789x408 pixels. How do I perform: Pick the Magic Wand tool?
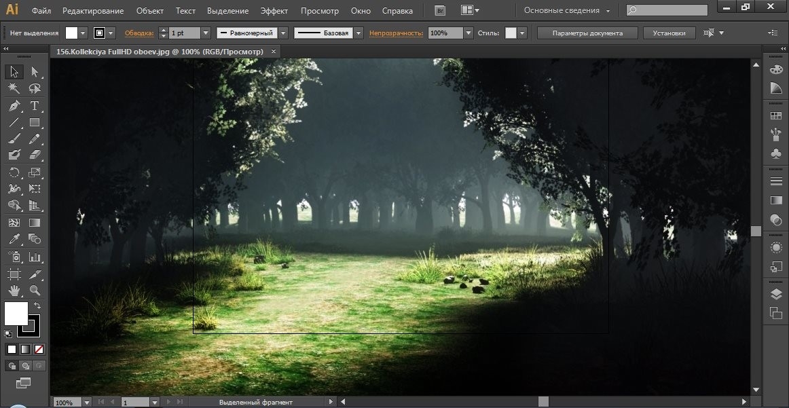point(14,88)
